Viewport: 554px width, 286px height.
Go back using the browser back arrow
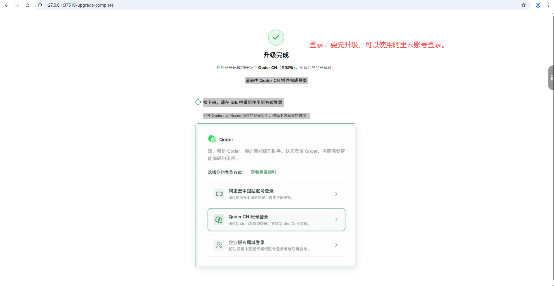[7, 5]
